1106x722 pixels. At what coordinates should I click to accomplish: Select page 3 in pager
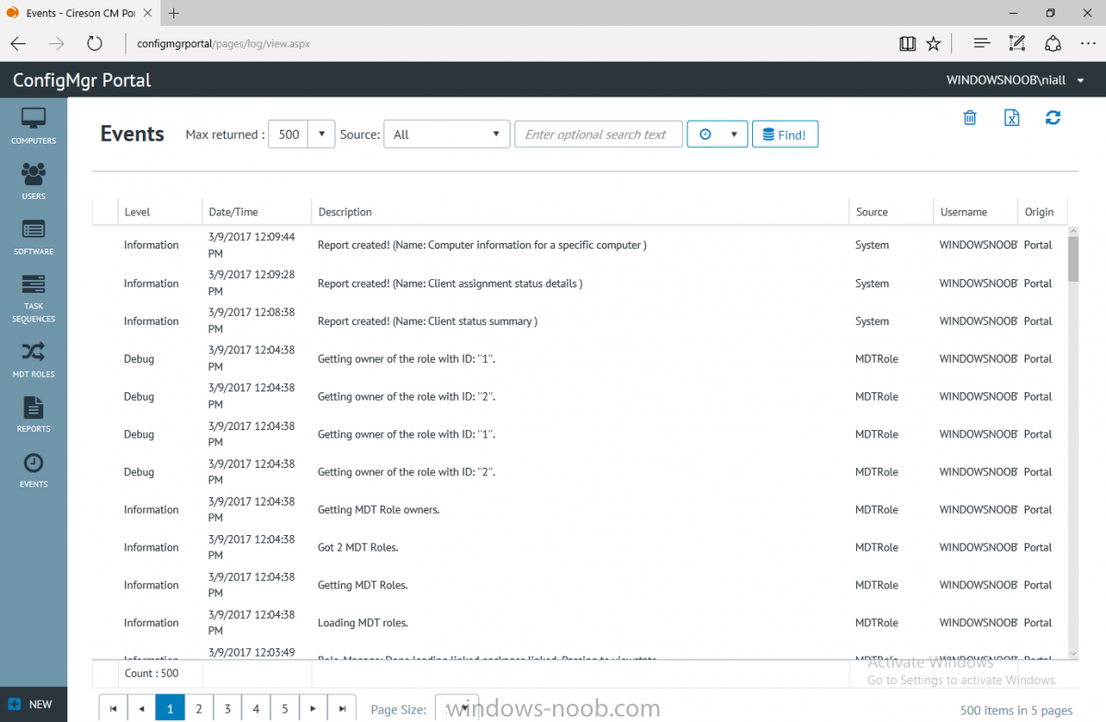coord(228,708)
